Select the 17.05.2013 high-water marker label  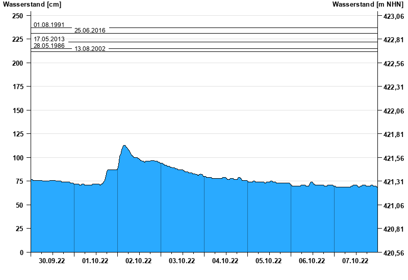click(49, 39)
